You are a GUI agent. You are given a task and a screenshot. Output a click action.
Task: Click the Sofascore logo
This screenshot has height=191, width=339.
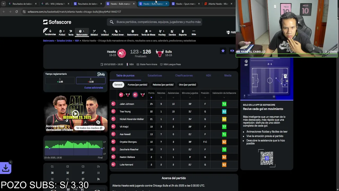[57, 22]
